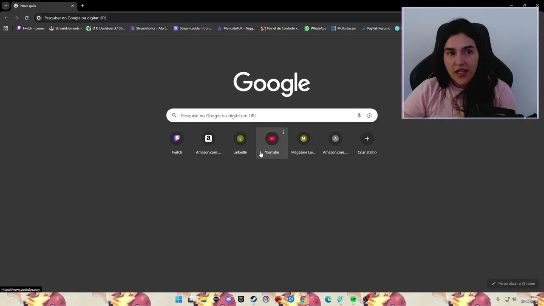Close the Nova guia tab
The width and height of the screenshot is (544, 306).
72,6
